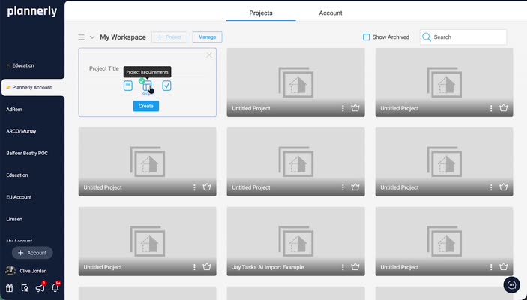
Task: Switch to the Projects tab
Action: click(x=261, y=13)
